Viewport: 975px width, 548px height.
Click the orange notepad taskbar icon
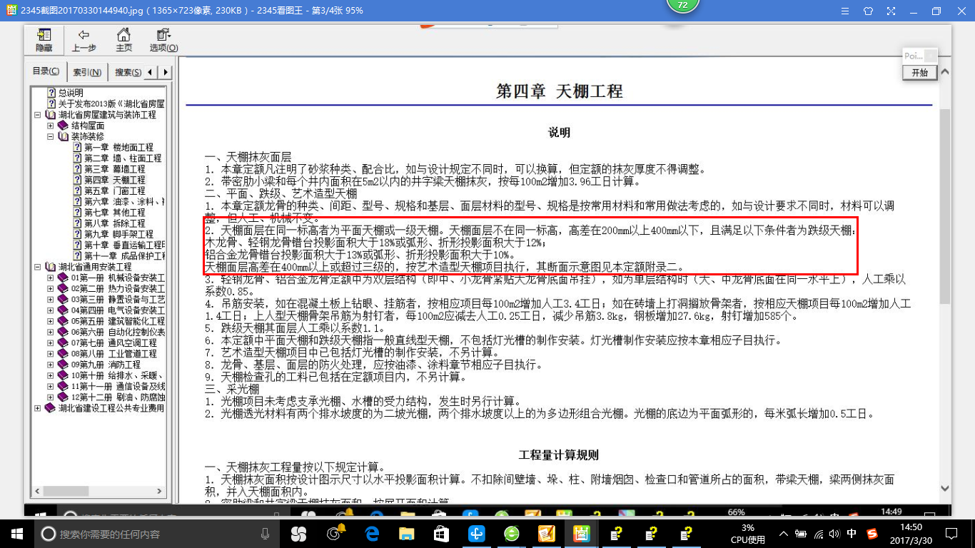click(x=547, y=533)
